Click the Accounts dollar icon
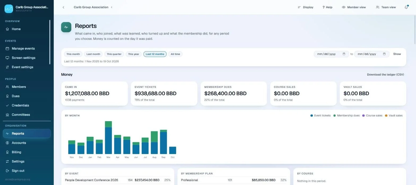Viewport: 416px width, 185px height. tap(7, 143)
